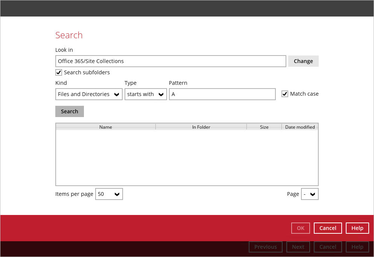Image resolution: width=374 pixels, height=257 pixels.
Task: Click into the Pattern text field
Action: click(x=222, y=94)
